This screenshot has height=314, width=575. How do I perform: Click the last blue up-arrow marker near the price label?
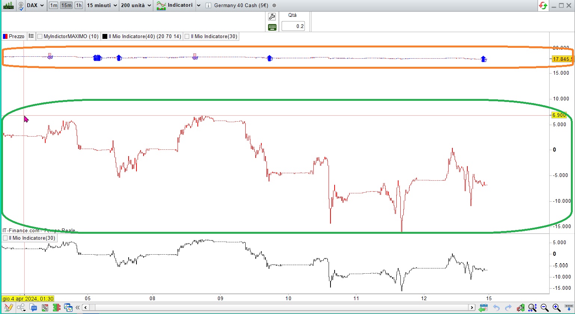[x=483, y=59]
